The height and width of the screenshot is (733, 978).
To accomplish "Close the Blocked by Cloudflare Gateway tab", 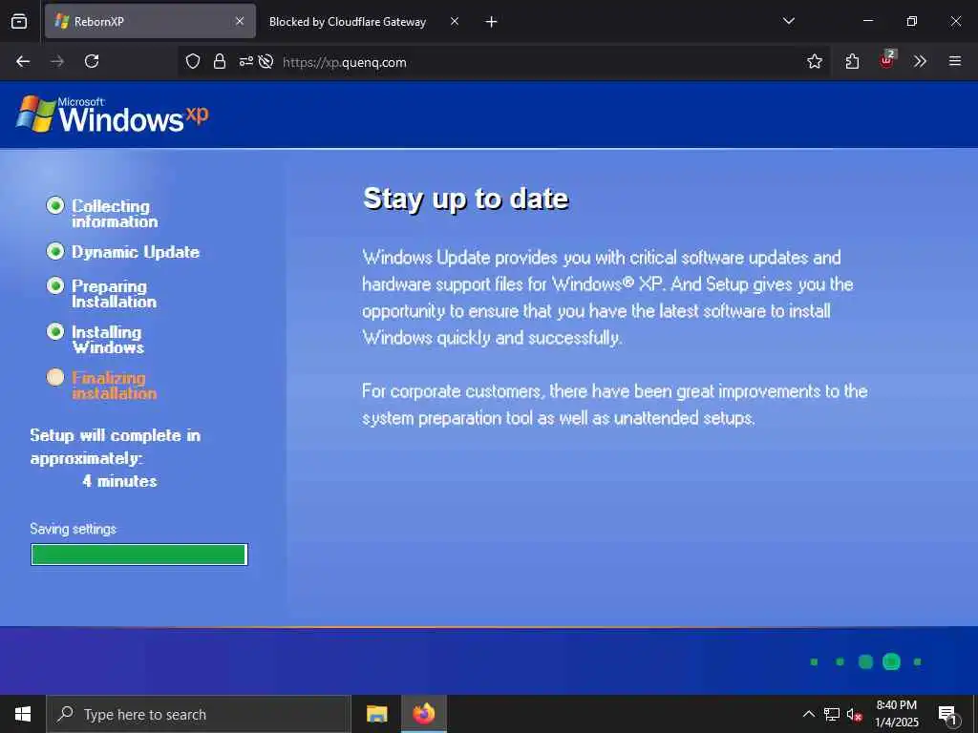I will point(455,21).
